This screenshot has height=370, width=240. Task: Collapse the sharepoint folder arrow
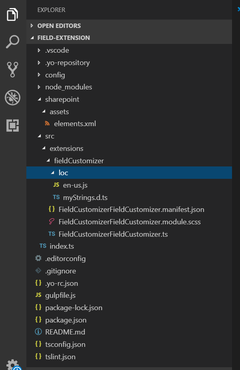pos(40,99)
